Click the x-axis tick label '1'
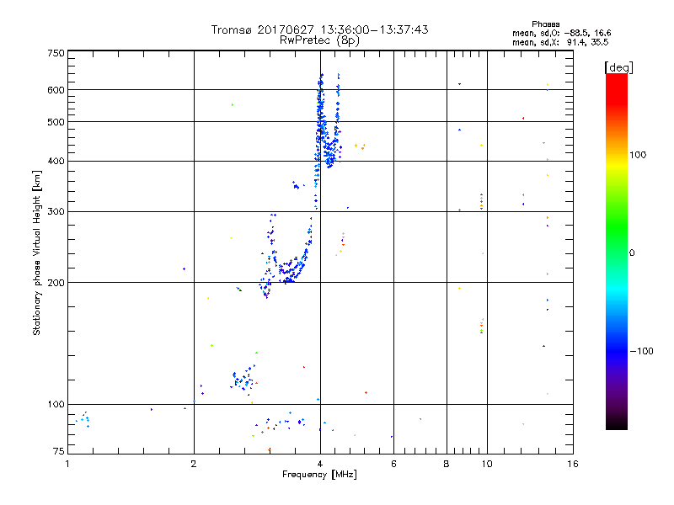Image resolution: width=674 pixels, height=505 pixels. tap(67, 464)
